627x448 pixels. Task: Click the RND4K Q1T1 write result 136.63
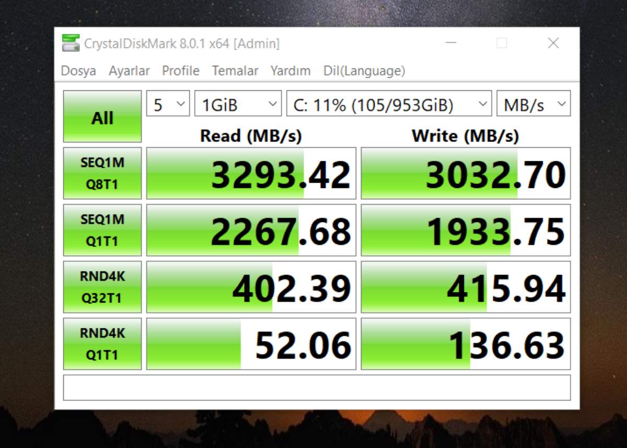466,344
